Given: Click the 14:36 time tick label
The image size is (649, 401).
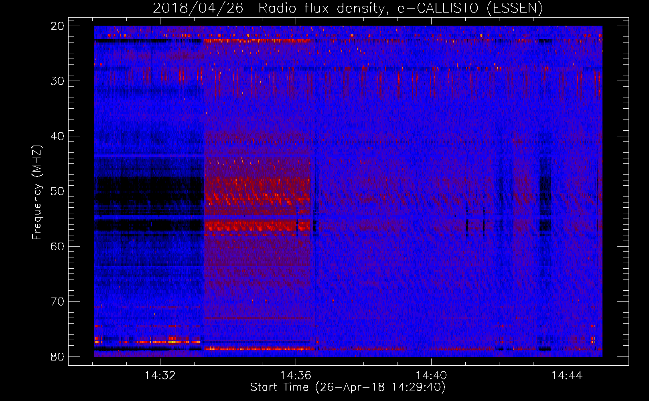Looking at the screenshot, I should coord(296,376).
